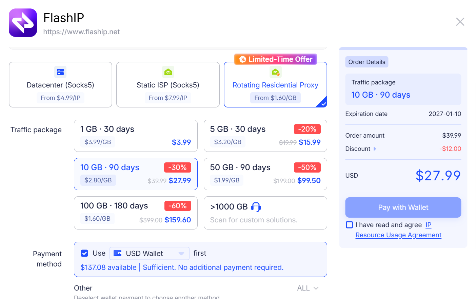Choose the 1 GB · 30 days package
476x299 pixels.
[x=136, y=136]
